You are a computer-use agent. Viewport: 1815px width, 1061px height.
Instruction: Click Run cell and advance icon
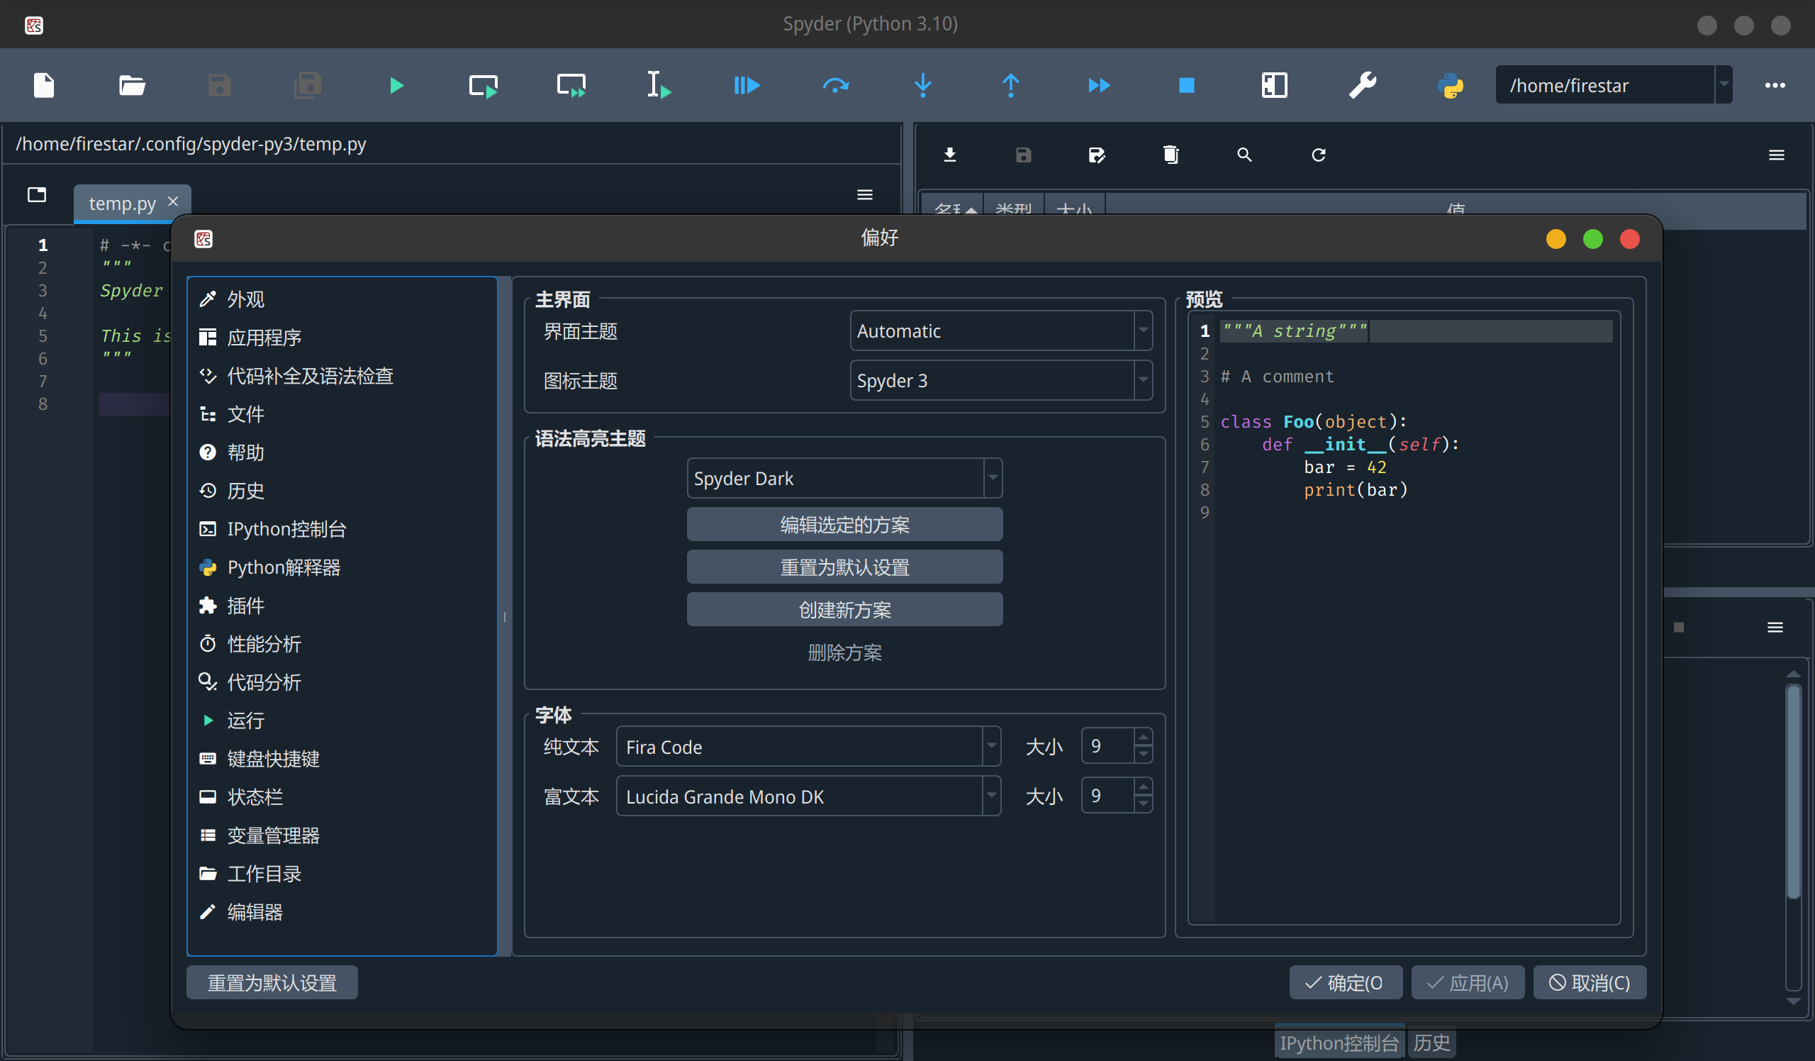(571, 86)
